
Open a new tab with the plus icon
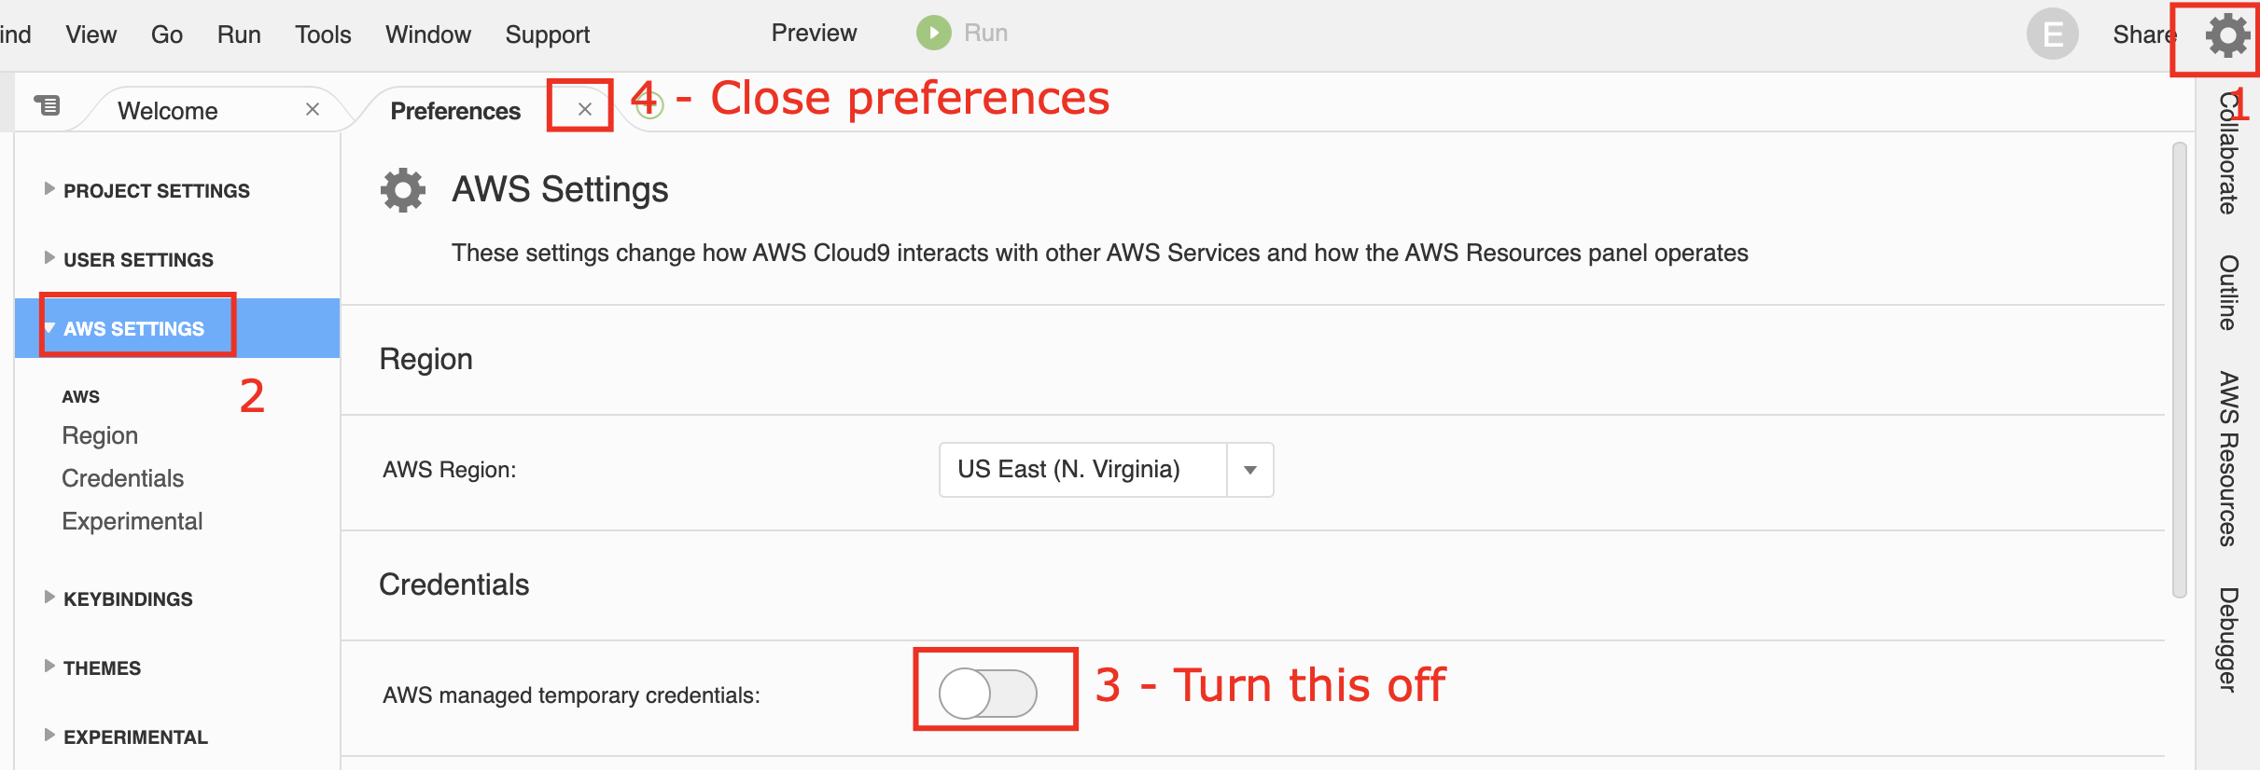pos(649,104)
